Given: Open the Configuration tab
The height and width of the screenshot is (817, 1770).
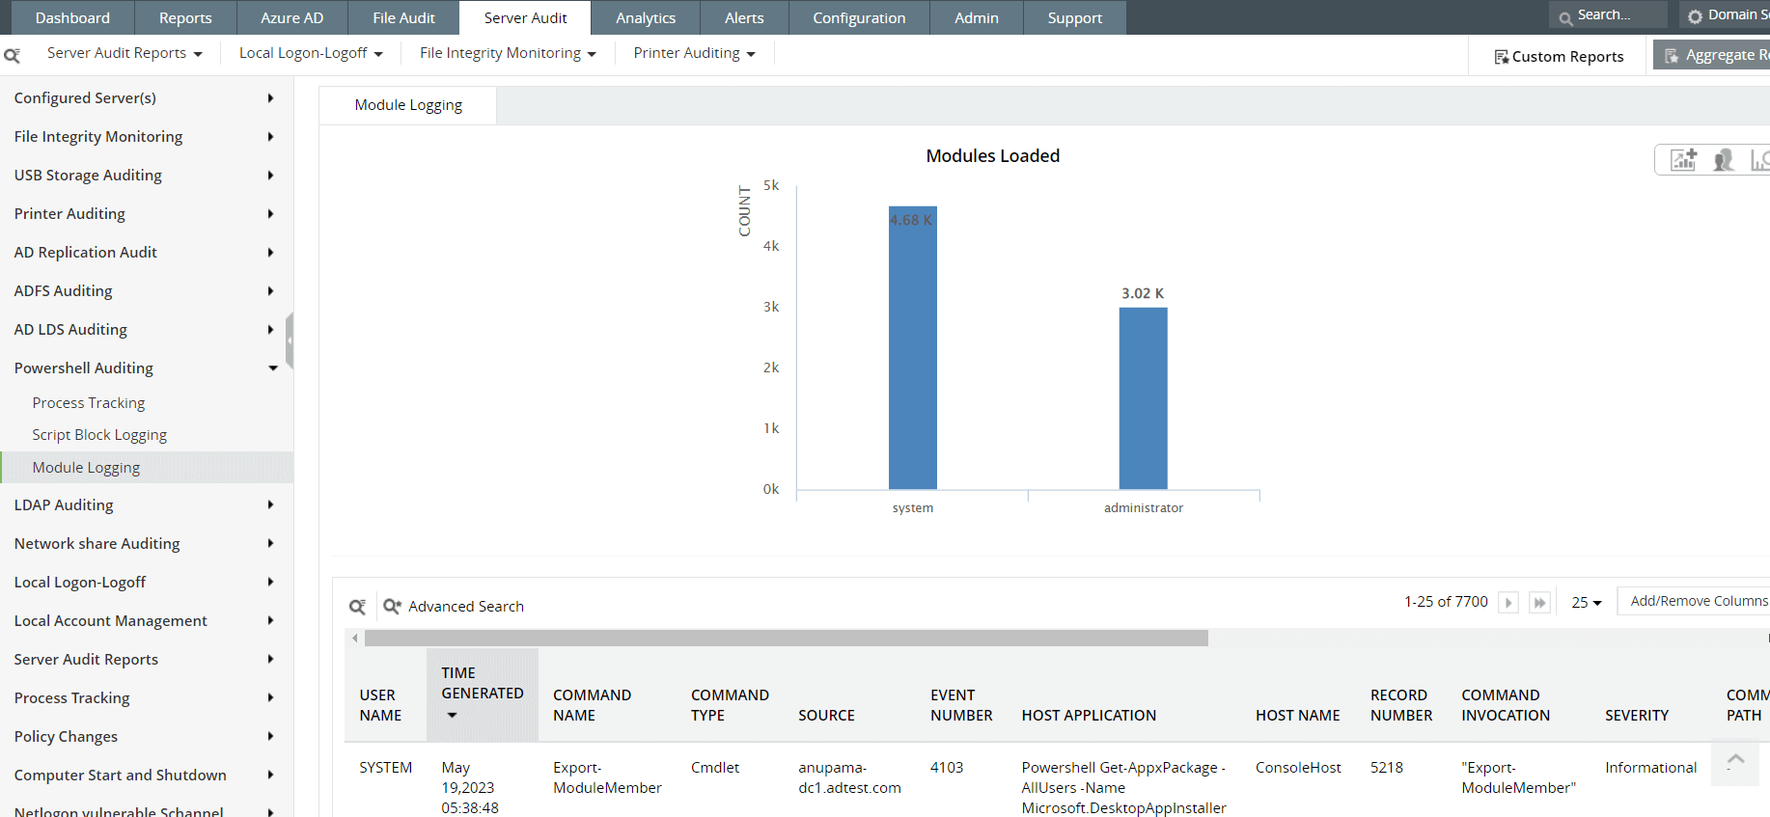Looking at the screenshot, I should coord(858,18).
